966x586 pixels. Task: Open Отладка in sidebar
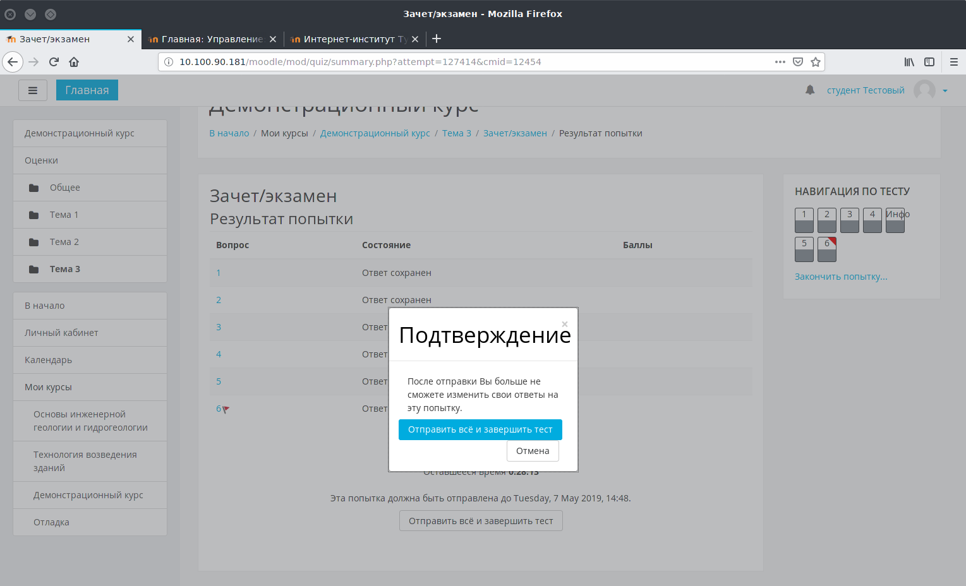(90, 522)
